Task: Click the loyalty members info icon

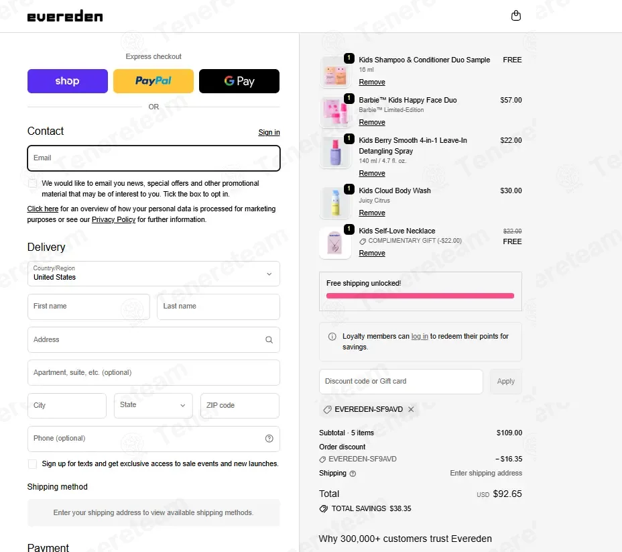Action: click(332, 337)
